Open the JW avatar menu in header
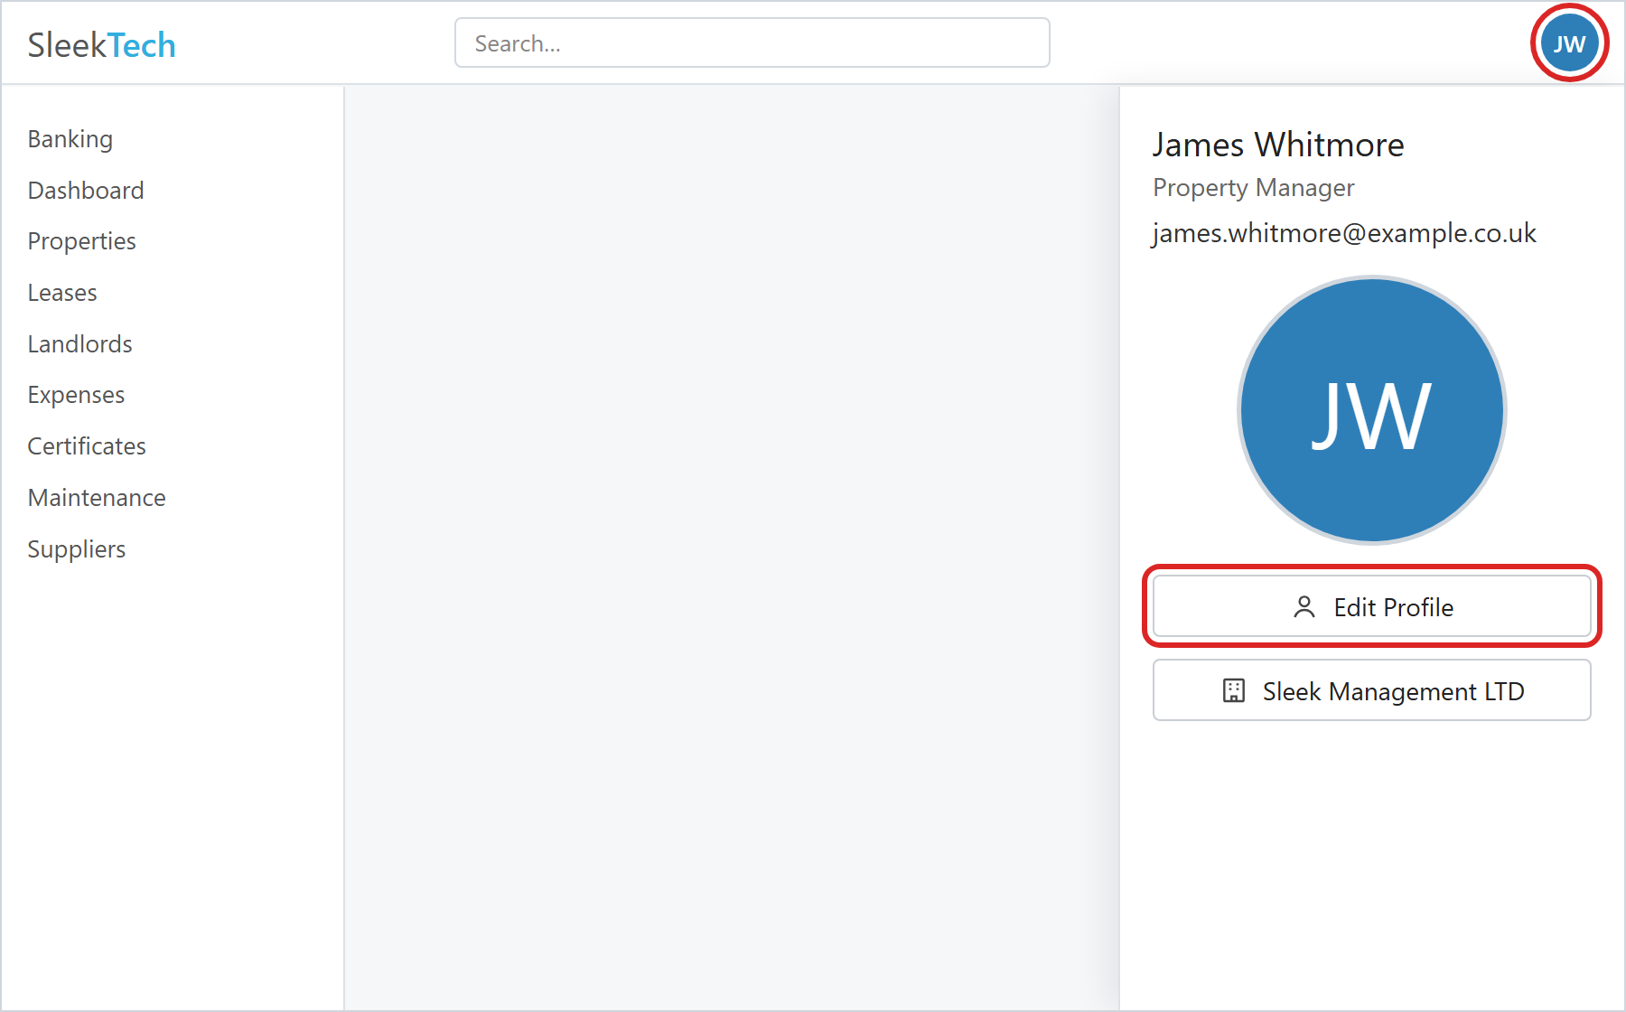Image resolution: width=1626 pixels, height=1012 pixels. click(x=1569, y=43)
